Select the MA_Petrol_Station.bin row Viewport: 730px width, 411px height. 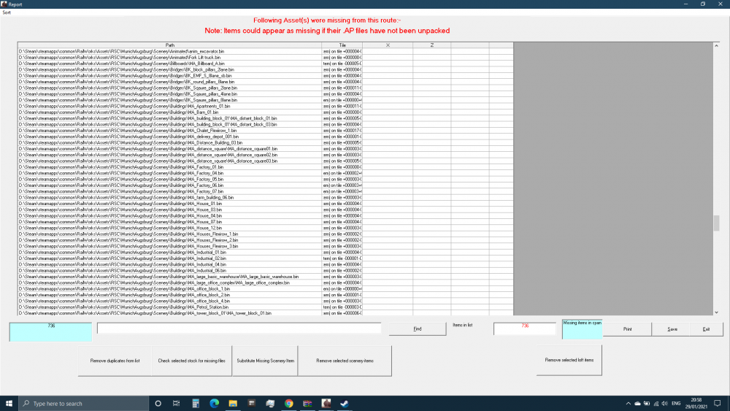266,307
